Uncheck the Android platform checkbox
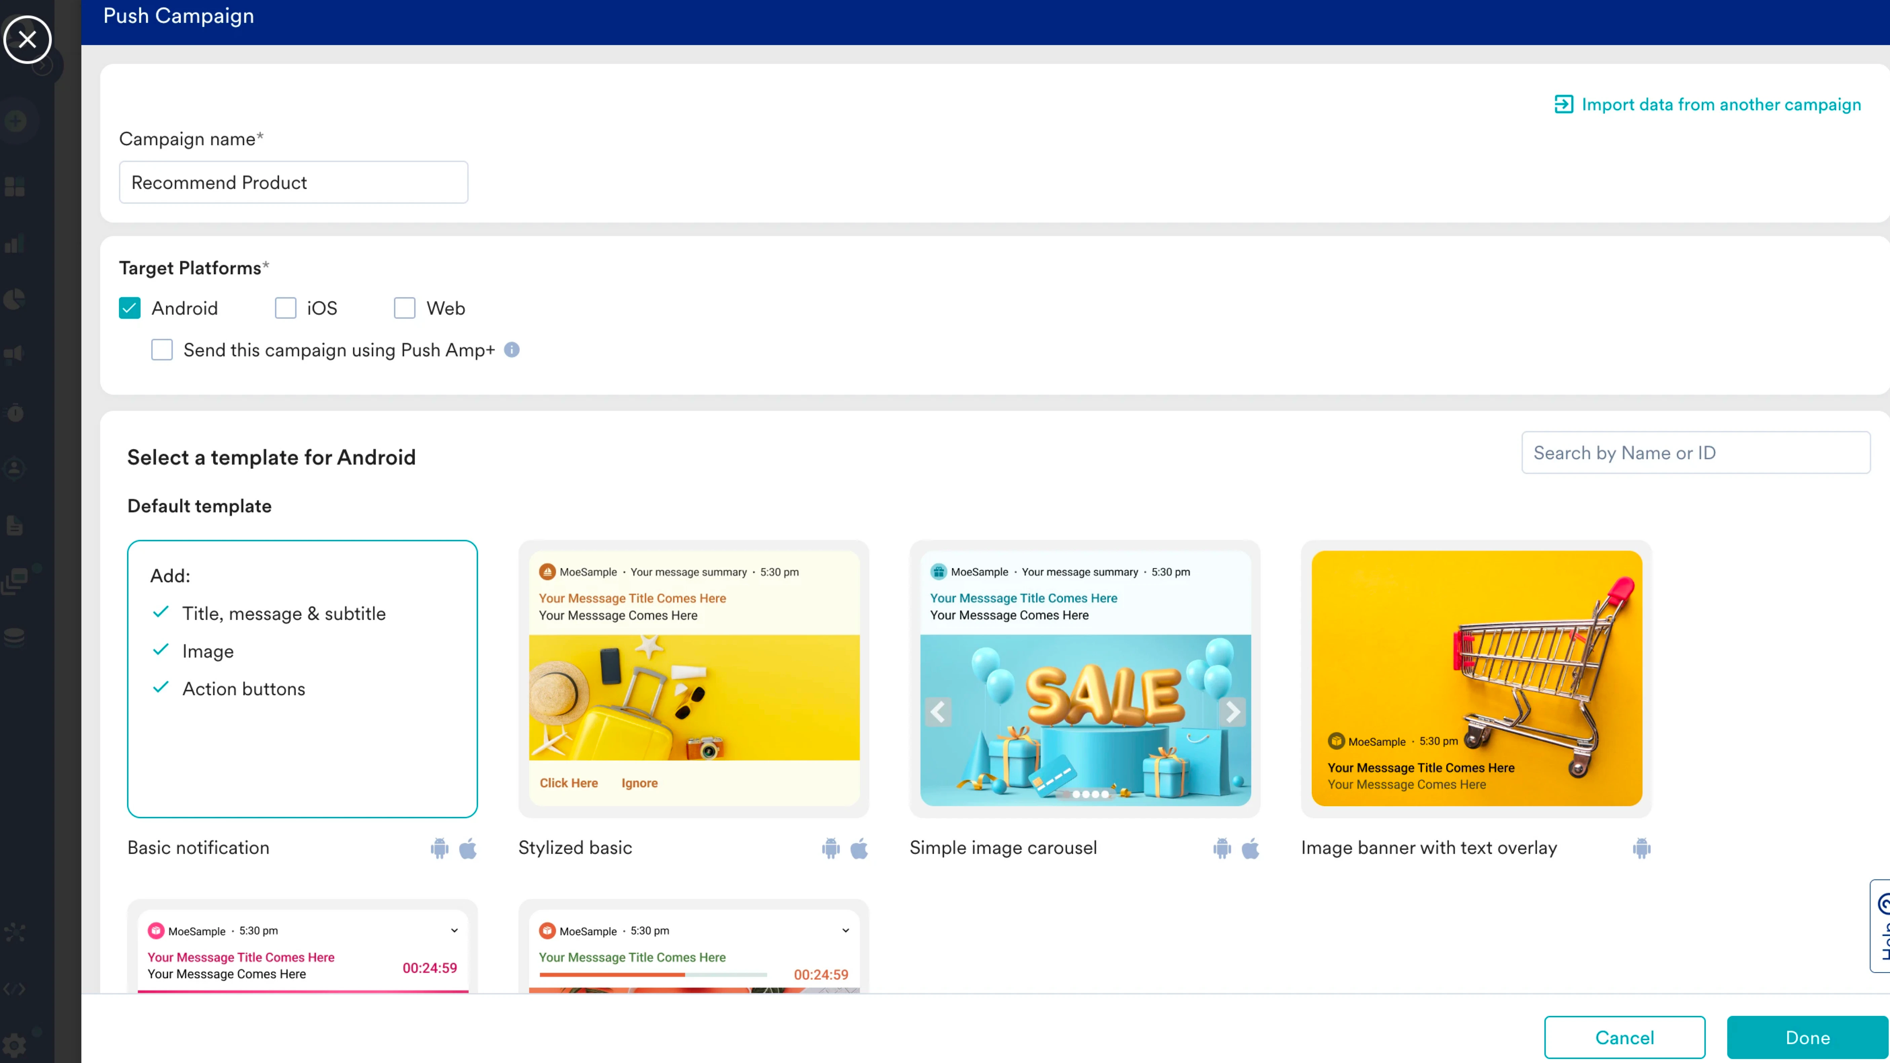Screen dimensions: 1890x1063 [130, 308]
